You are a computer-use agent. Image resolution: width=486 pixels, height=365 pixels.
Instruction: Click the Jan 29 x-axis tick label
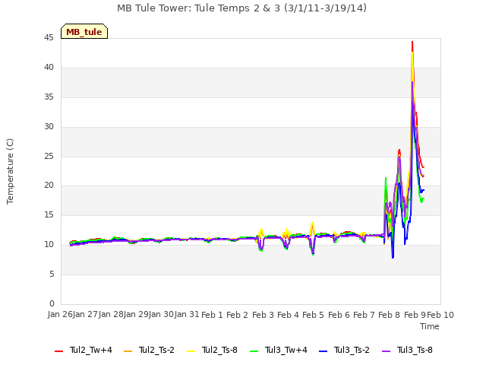coord(136,315)
